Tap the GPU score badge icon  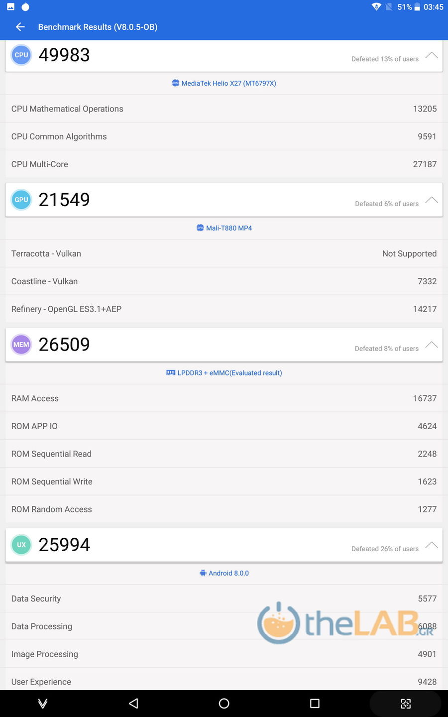[x=21, y=200]
